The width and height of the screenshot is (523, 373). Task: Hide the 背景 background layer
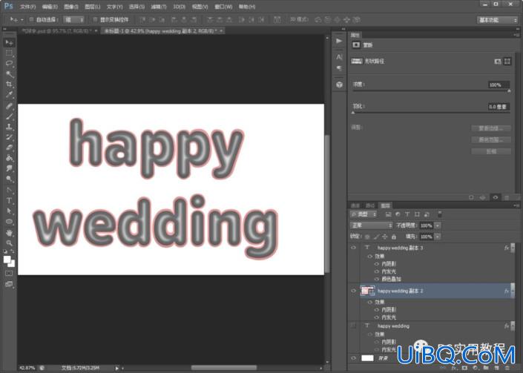pyautogui.click(x=354, y=358)
